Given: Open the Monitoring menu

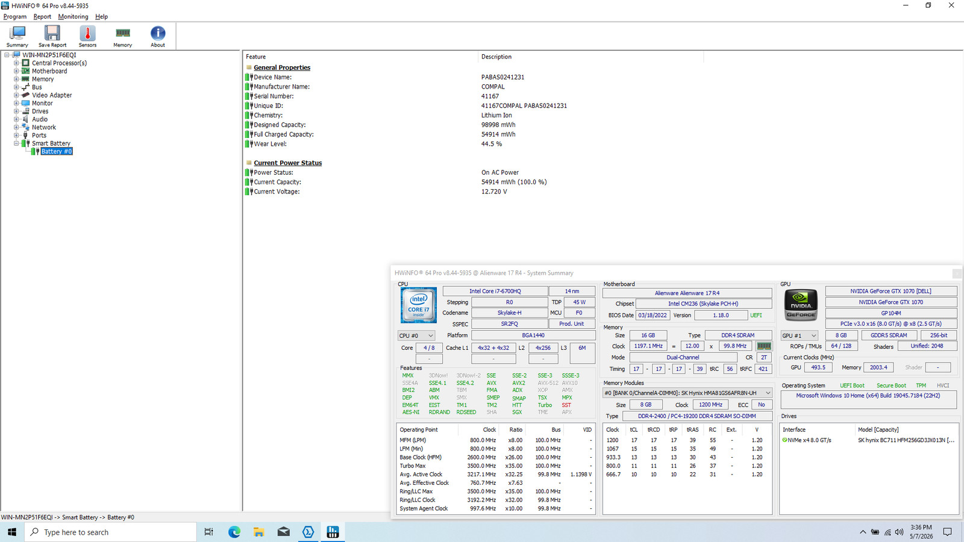Looking at the screenshot, I should coord(73,17).
